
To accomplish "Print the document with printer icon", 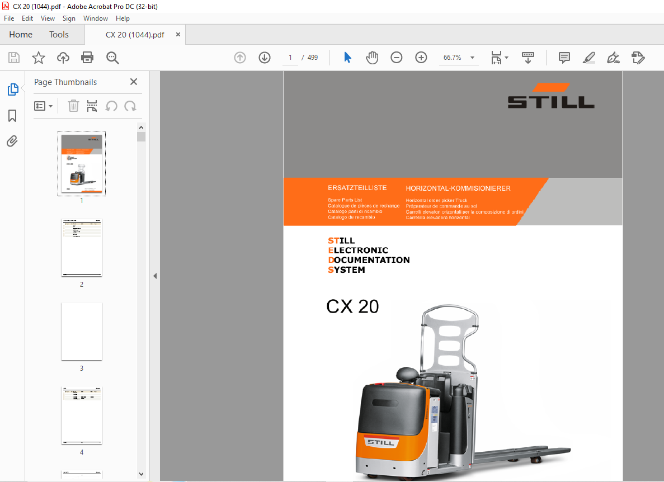I will click(87, 58).
